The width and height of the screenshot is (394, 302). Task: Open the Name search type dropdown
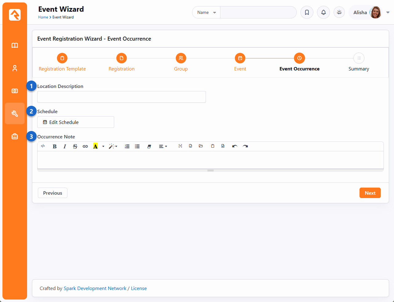tap(206, 13)
